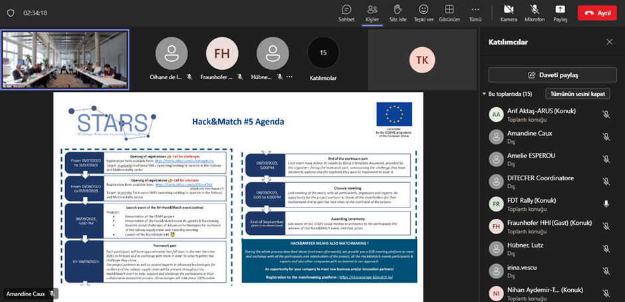Unmute with the Mikrofon button
This screenshot has width=625, height=302.
coord(535,13)
